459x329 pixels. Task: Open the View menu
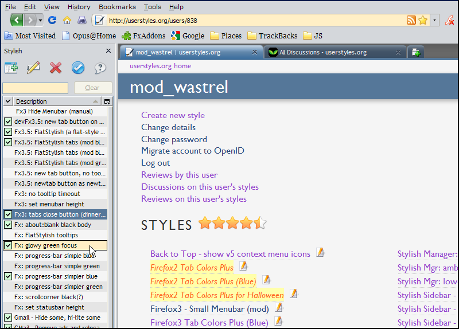tap(52, 7)
